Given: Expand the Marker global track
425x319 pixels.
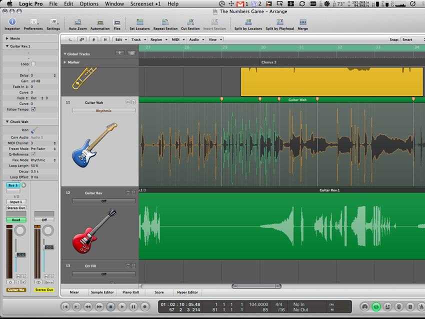Looking at the screenshot, I should (x=65, y=62).
